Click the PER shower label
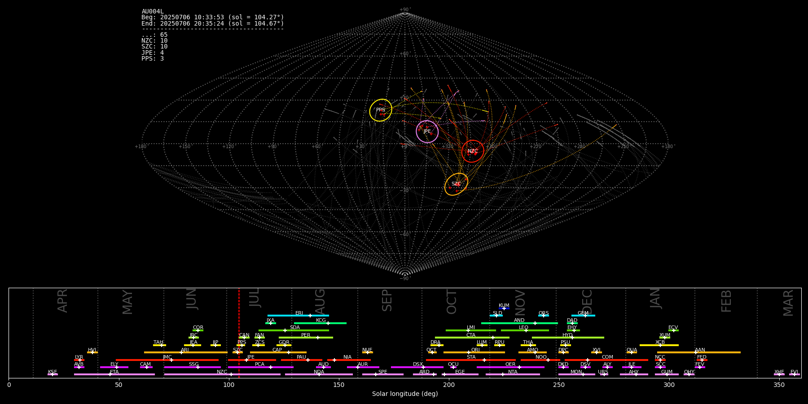 tap(306, 335)
